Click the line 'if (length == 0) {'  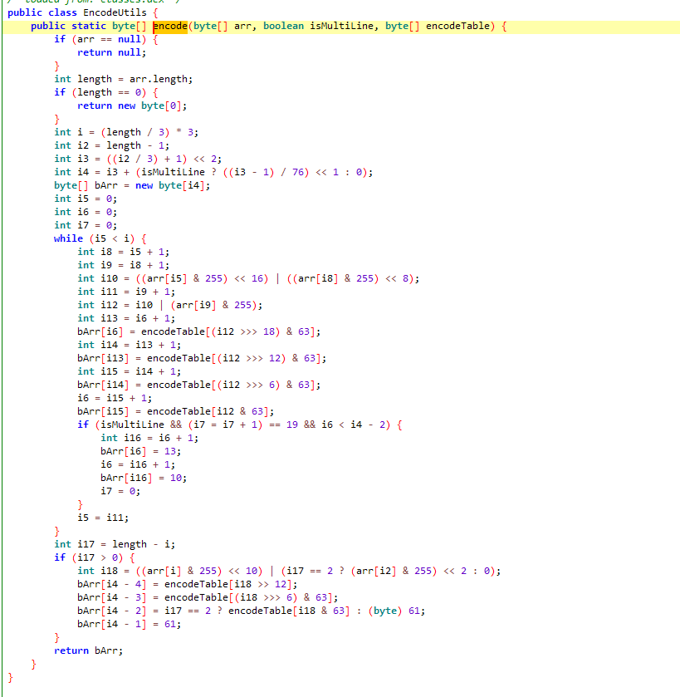(105, 92)
